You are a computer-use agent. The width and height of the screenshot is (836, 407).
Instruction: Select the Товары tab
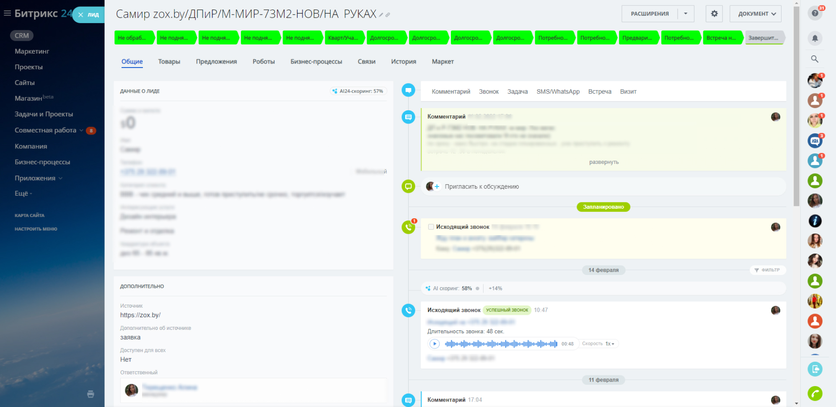169,62
